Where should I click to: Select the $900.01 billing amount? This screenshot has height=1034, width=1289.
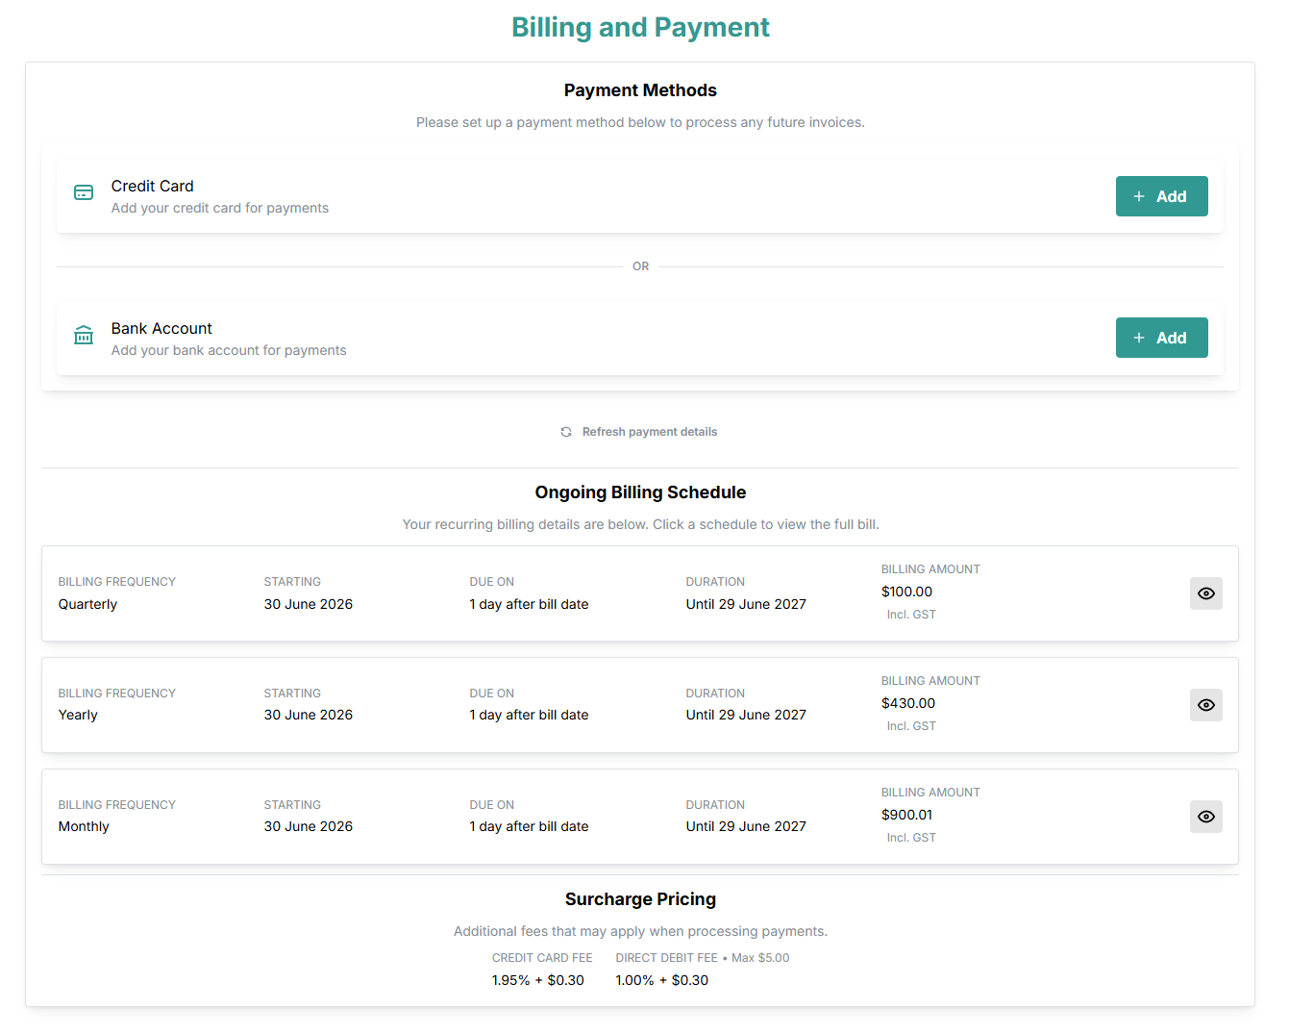(906, 815)
